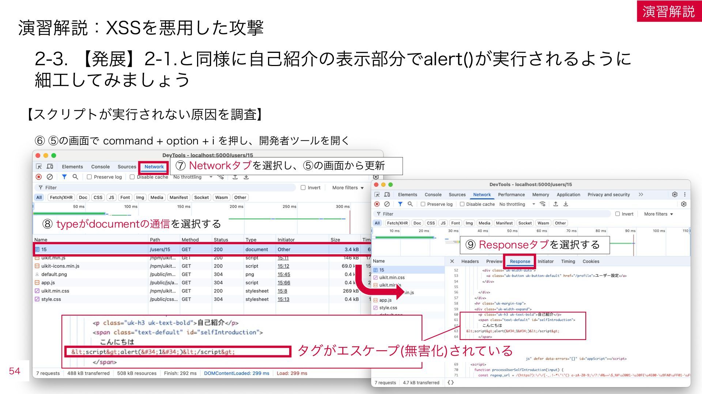
Task: Open Sources tab in left DevTools window
Action: pos(127,167)
